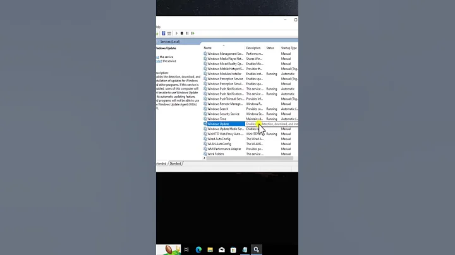Click Manual startup for Work Folders
The image size is (455, 255).
[286, 154]
